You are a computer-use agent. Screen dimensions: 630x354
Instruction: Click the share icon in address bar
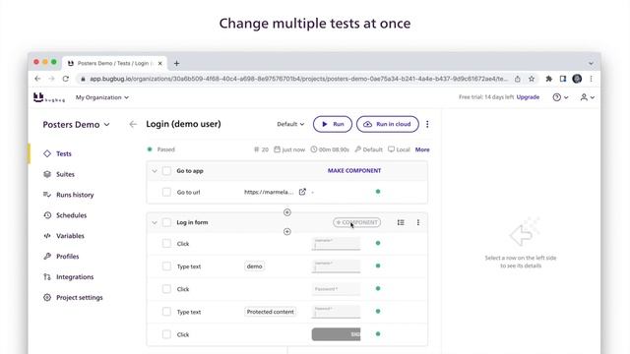point(518,79)
